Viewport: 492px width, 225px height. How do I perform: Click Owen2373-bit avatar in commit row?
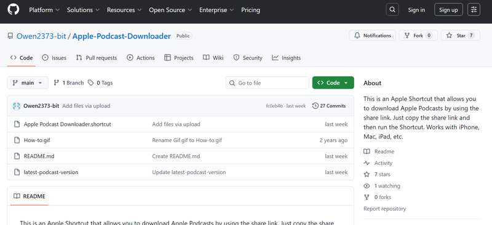click(x=17, y=106)
